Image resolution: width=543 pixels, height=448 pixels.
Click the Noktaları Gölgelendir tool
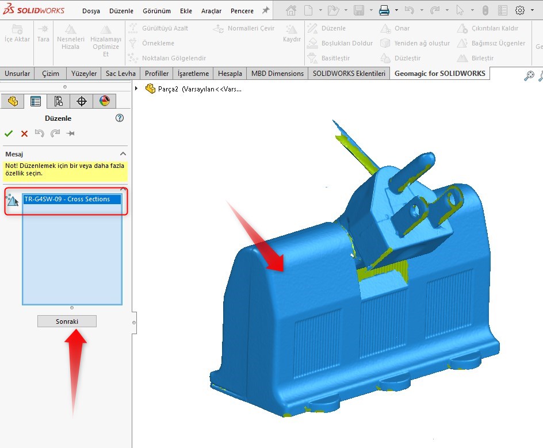point(167,58)
